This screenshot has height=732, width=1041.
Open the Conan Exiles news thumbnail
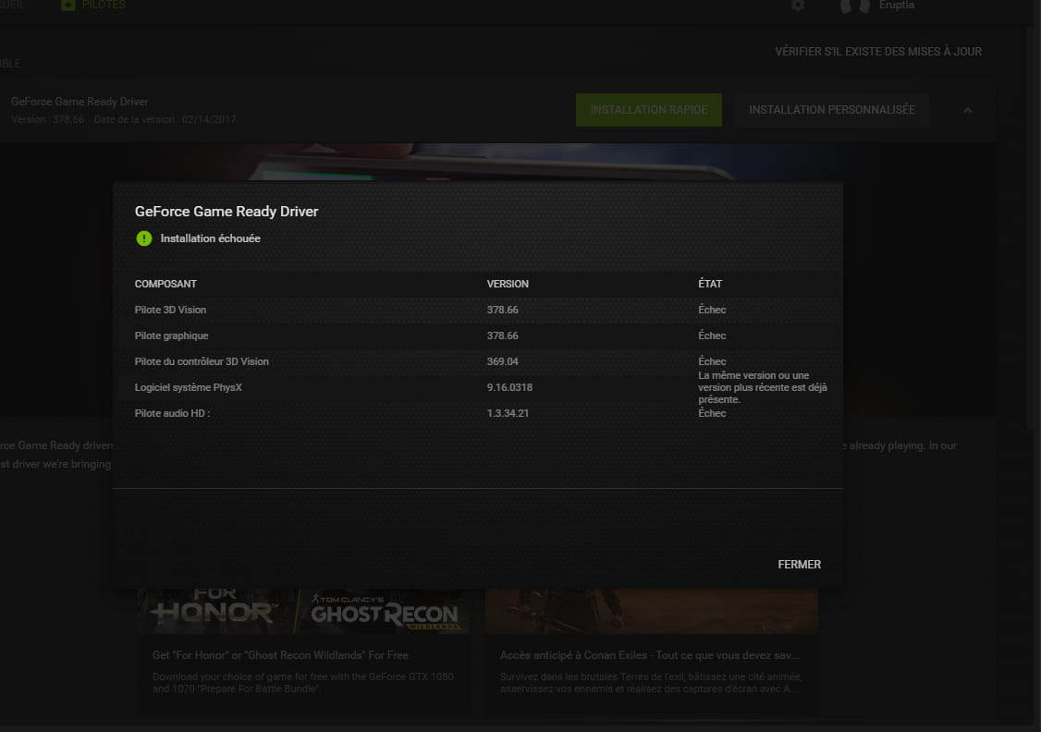pyautogui.click(x=652, y=611)
